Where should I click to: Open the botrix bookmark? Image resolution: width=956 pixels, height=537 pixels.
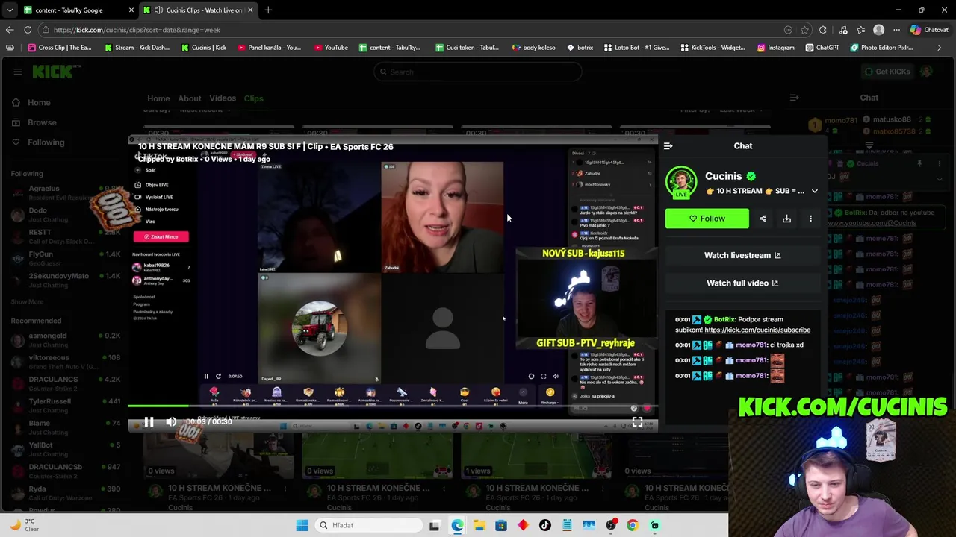(x=580, y=48)
